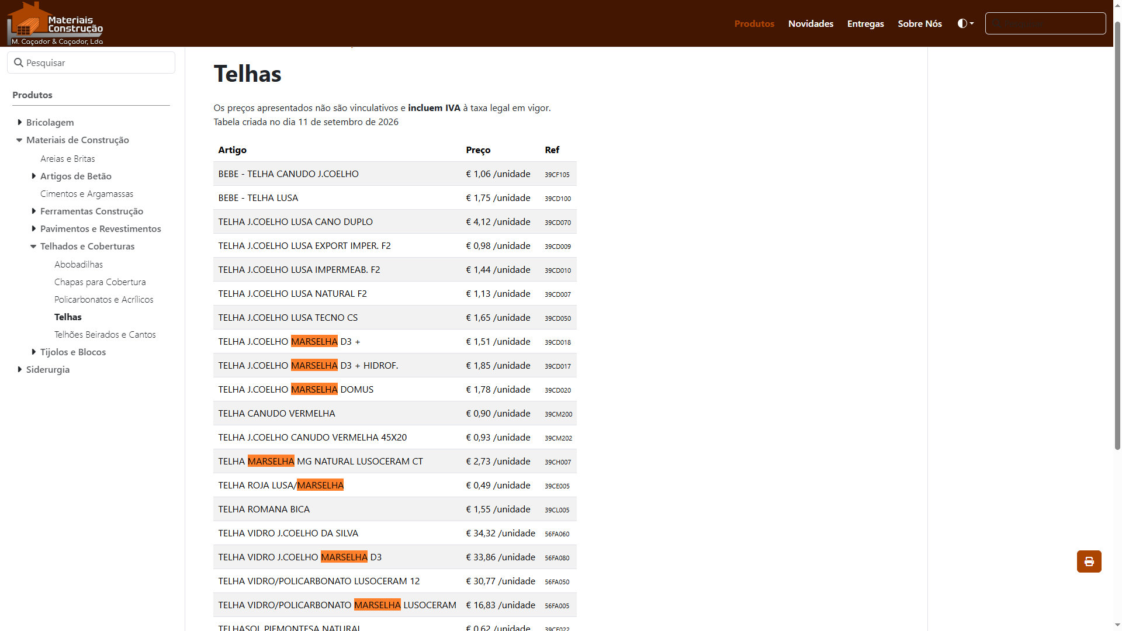Expand the Siderurgia category arrow
The width and height of the screenshot is (1122, 631).
pyautogui.click(x=19, y=369)
